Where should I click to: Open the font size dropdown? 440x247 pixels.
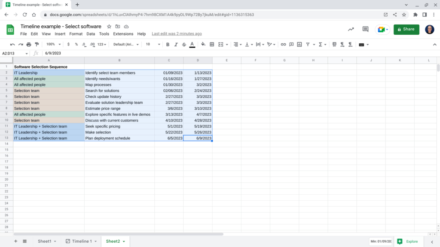[x=152, y=44]
